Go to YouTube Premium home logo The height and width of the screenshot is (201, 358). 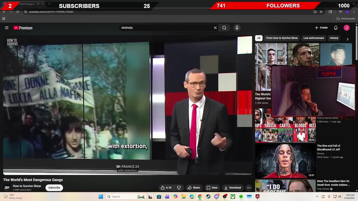click(23, 28)
